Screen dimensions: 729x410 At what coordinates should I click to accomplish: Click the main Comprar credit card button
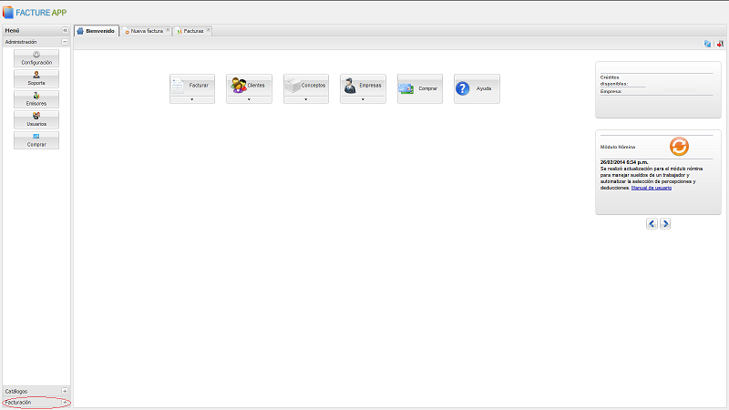pos(420,88)
